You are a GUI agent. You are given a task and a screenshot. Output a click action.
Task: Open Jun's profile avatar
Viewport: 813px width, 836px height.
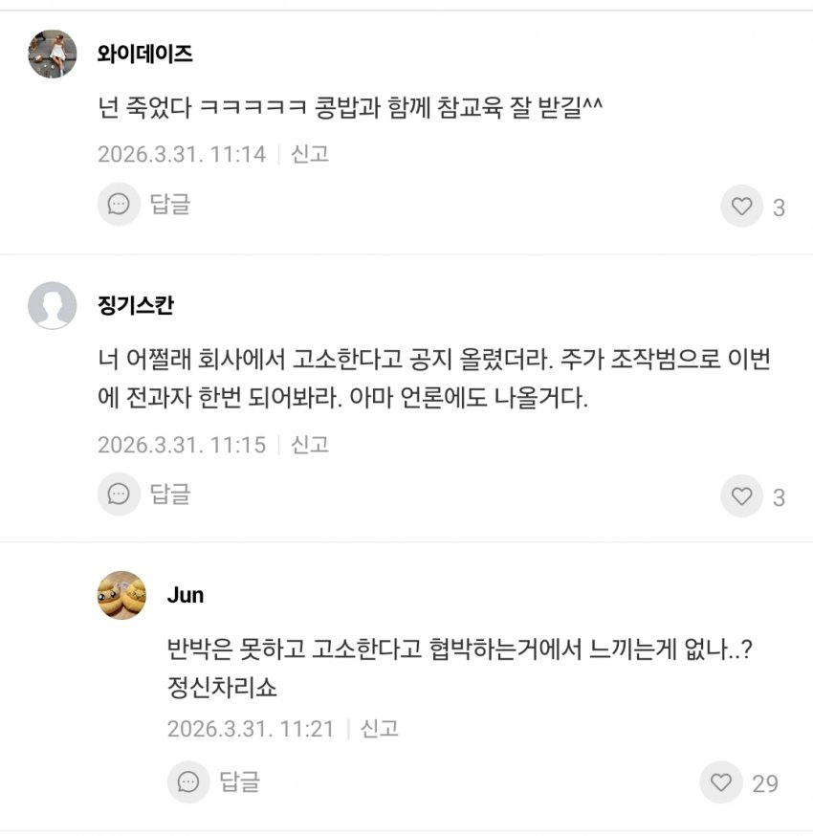pyautogui.click(x=122, y=595)
